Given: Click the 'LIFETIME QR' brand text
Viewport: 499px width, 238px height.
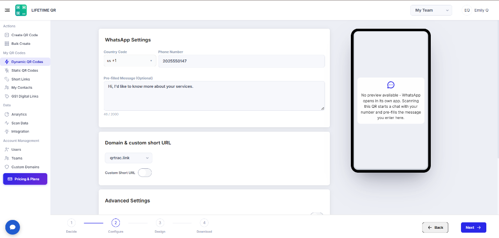Looking at the screenshot, I should click(x=43, y=10).
